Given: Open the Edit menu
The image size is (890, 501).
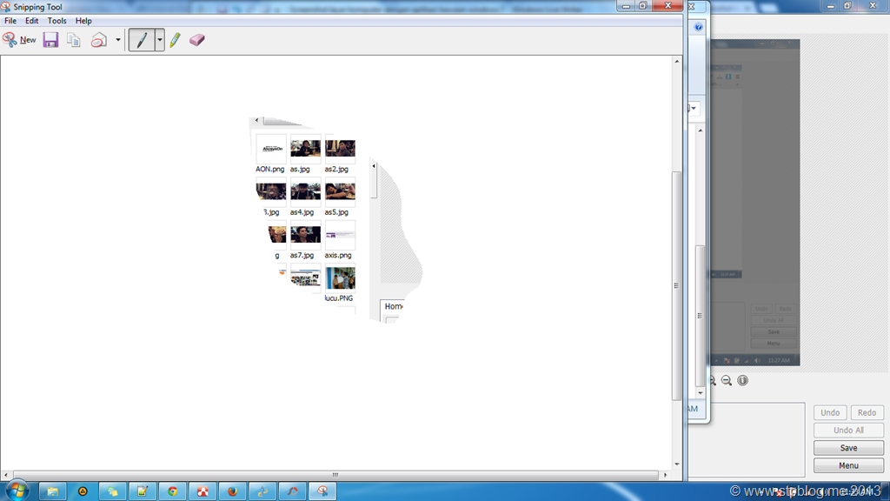Looking at the screenshot, I should click(32, 21).
